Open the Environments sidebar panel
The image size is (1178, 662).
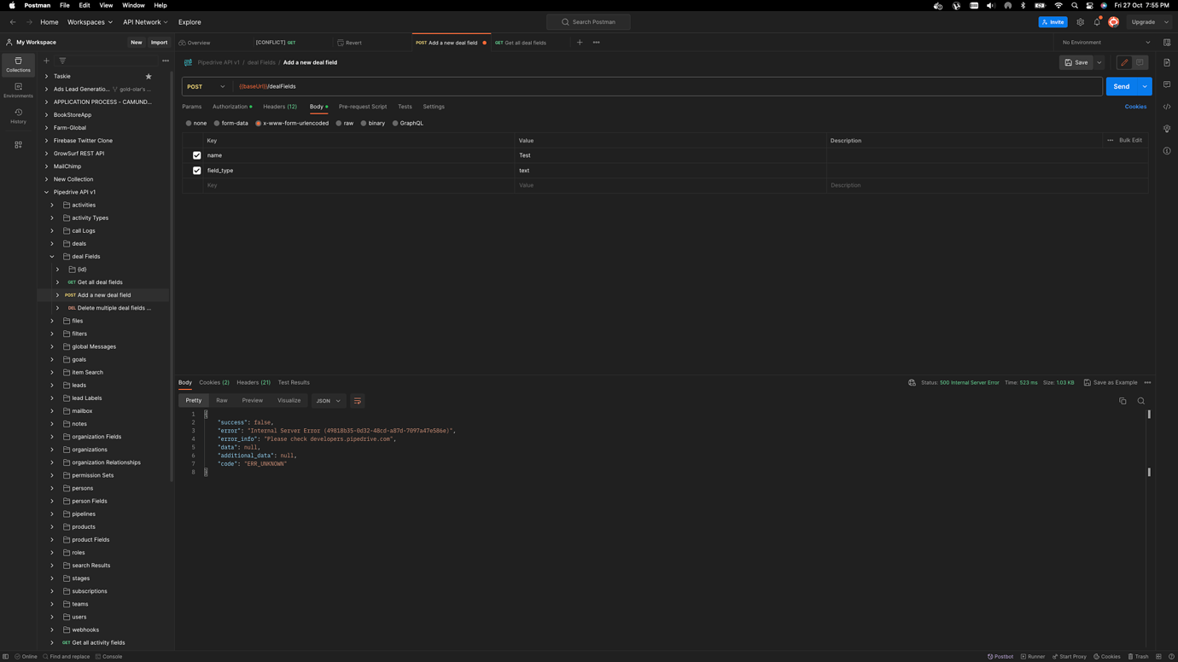(18, 90)
